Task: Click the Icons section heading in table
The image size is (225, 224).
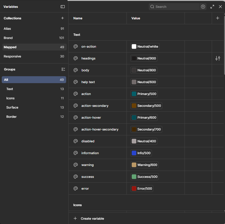Action: pyautogui.click(x=77, y=205)
